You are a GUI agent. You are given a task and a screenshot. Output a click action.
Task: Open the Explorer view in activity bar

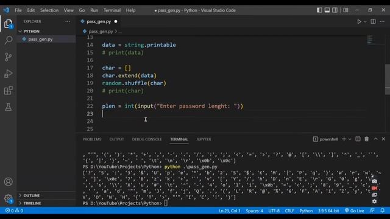tap(8, 24)
